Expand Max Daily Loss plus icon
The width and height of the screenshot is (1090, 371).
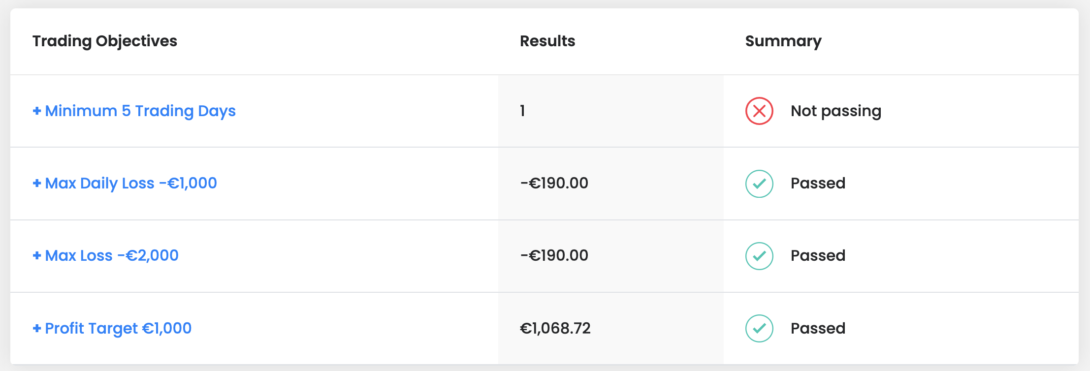click(37, 183)
